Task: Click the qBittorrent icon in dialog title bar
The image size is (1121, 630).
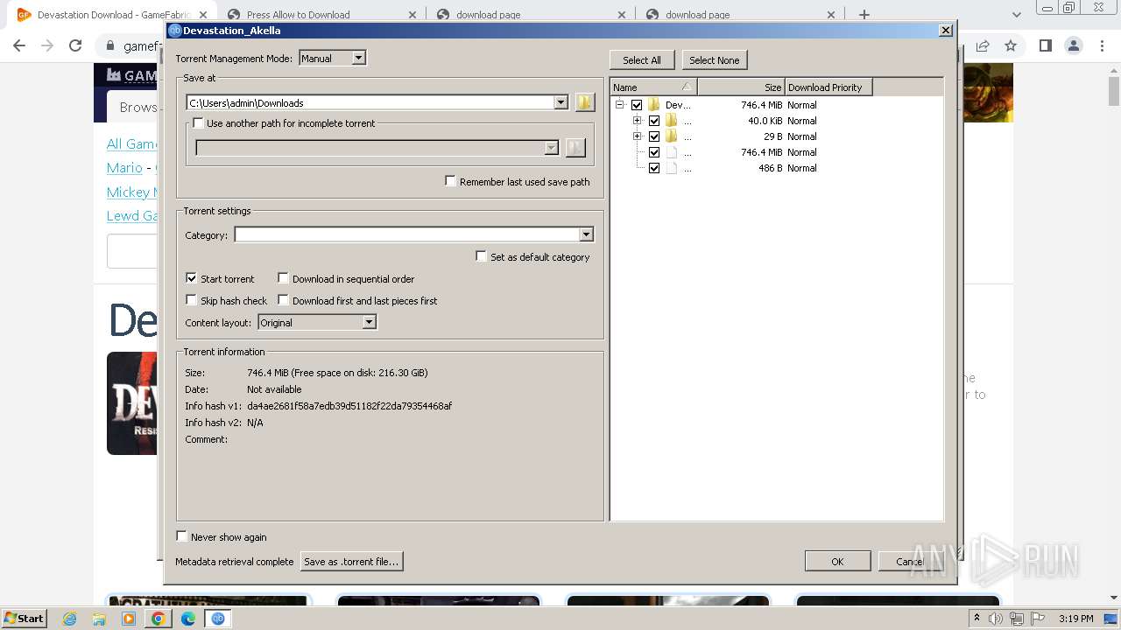Action: 175,31
